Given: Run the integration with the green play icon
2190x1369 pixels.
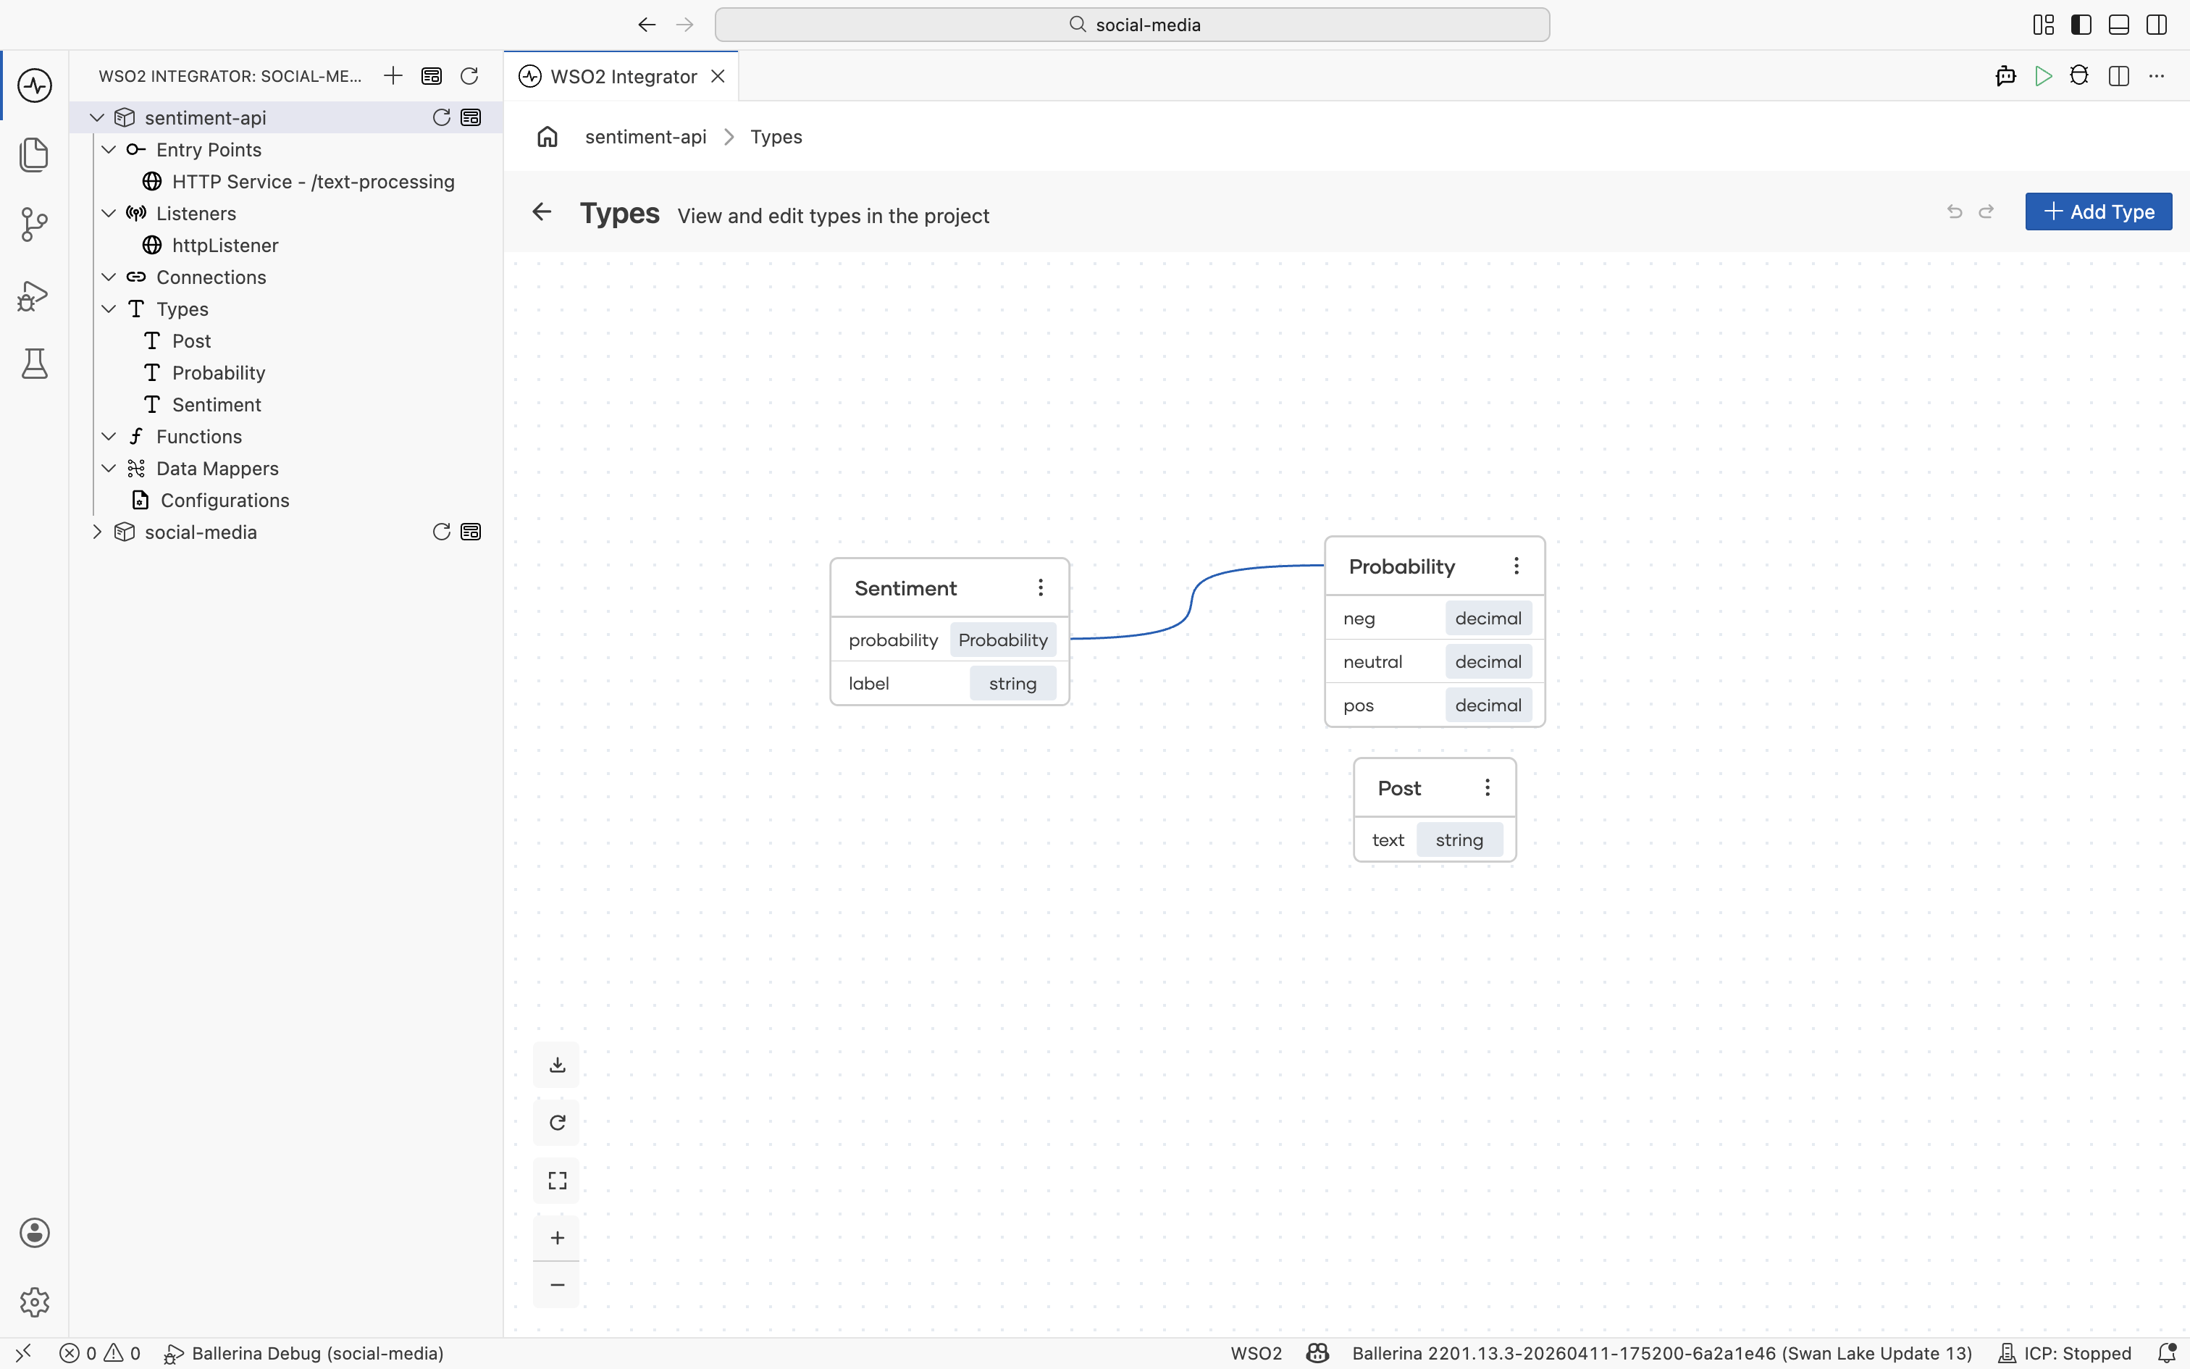Looking at the screenshot, I should [x=2042, y=76].
